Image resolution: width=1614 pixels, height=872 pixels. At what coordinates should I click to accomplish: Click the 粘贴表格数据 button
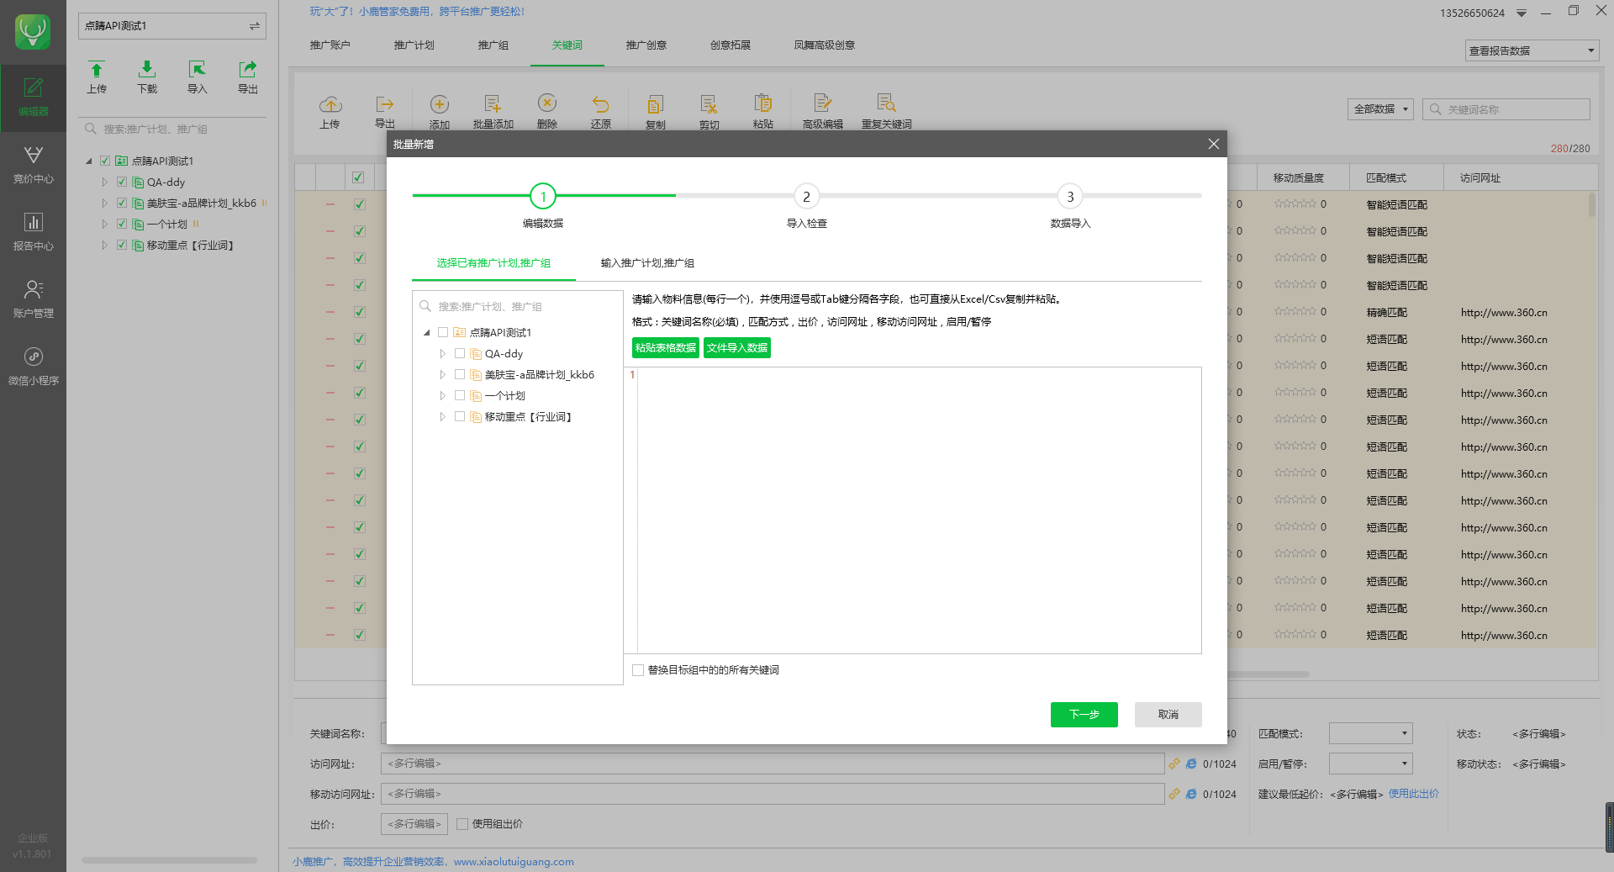tap(665, 348)
